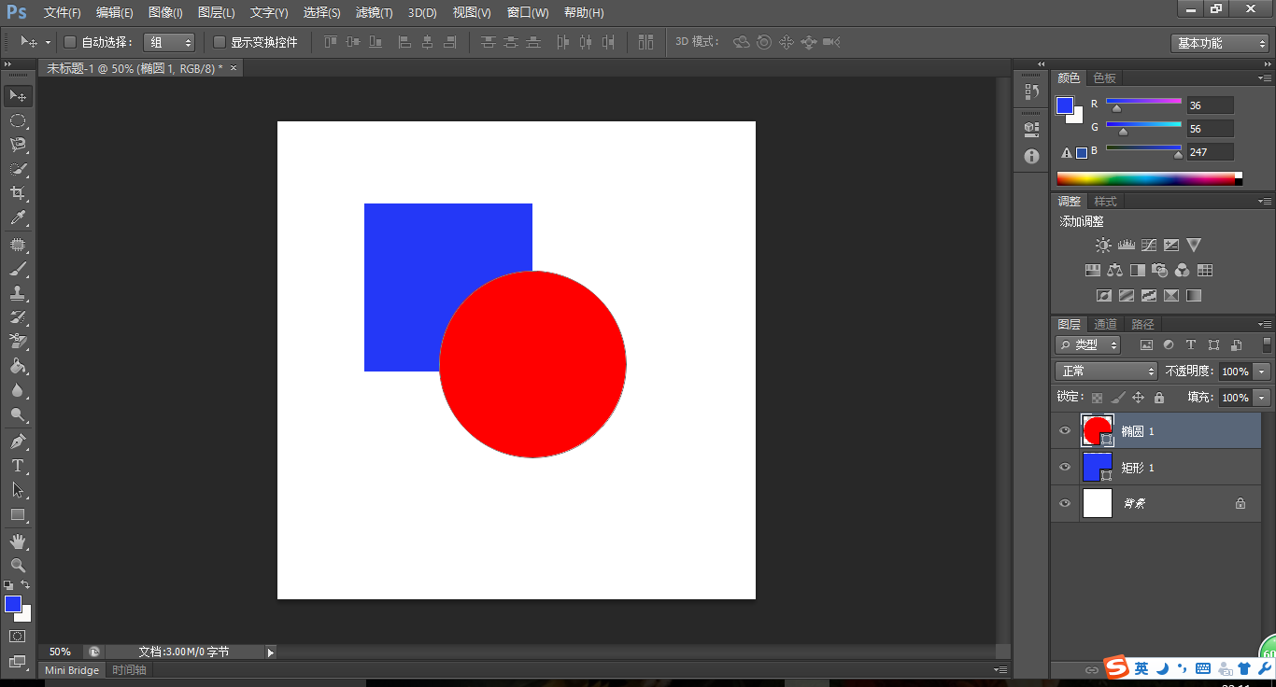The image size is (1276, 687).
Task: Select the Spot Healing Brush tool
Action: (x=18, y=245)
